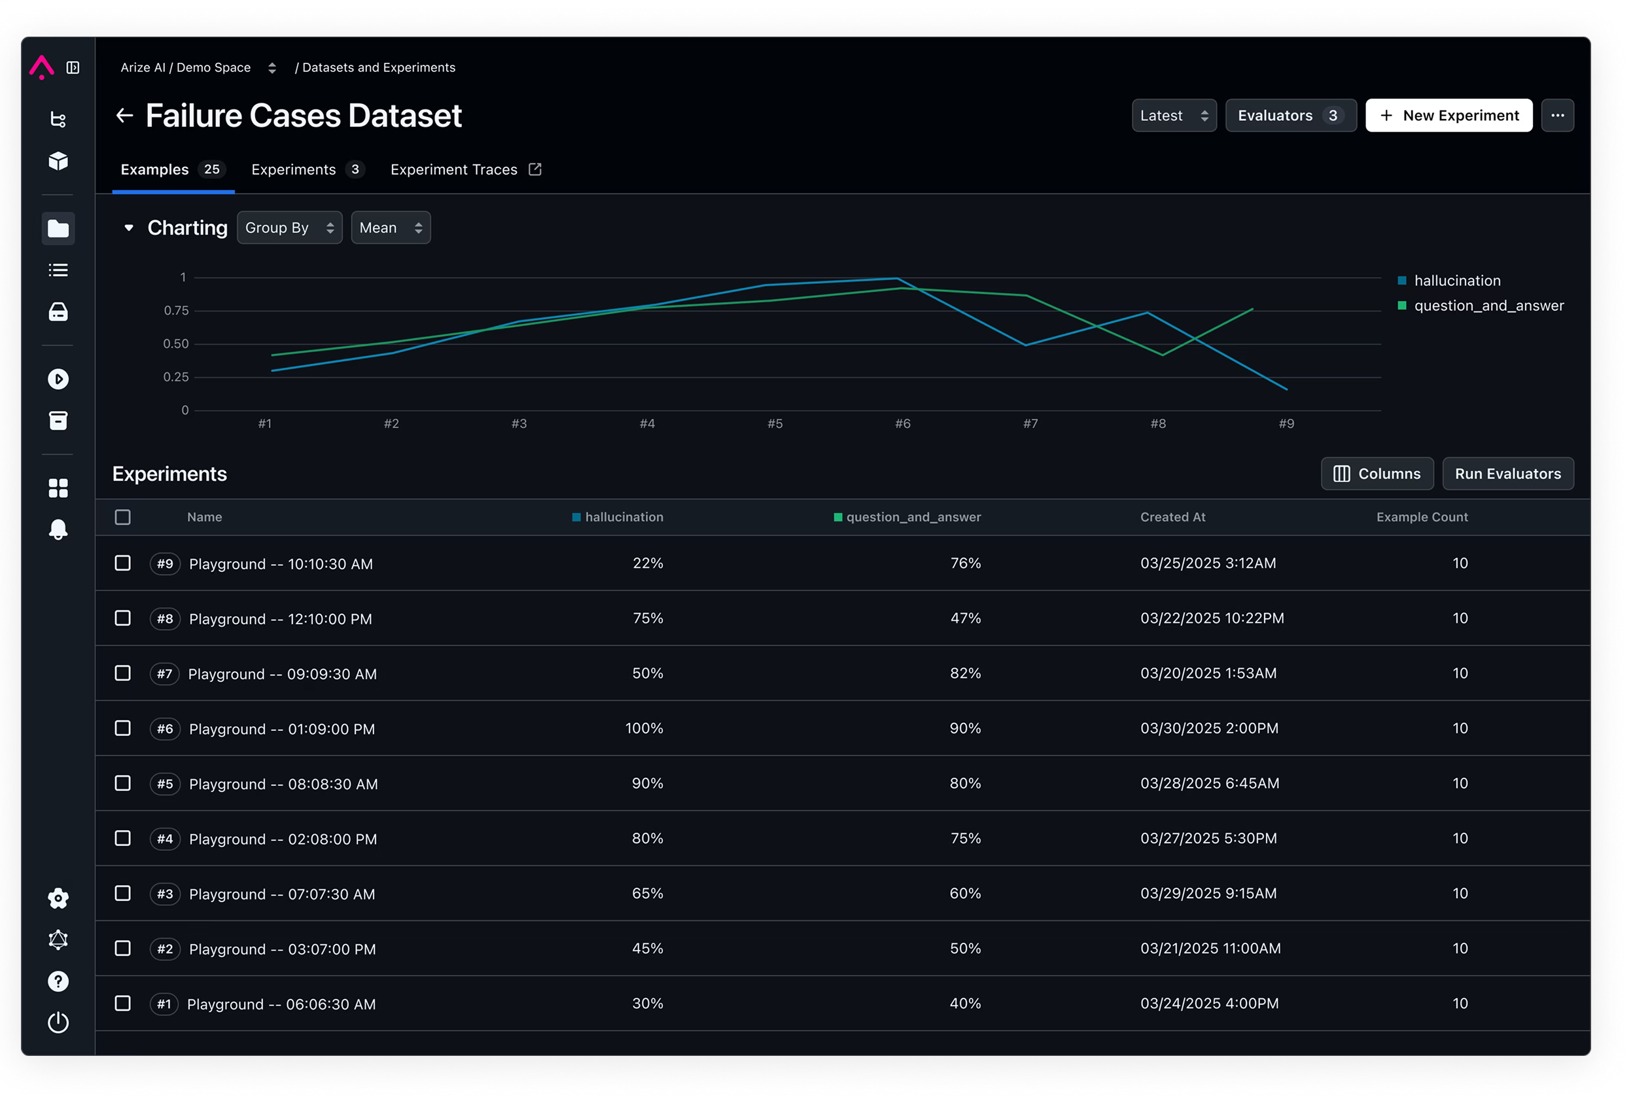
Task: Click the New Experiment button
Action: pyautogui.click(x=1449, y=115)
